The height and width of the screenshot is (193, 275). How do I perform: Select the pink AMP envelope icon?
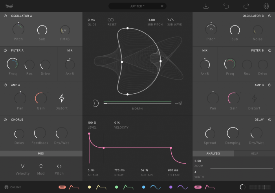[210, 187]
